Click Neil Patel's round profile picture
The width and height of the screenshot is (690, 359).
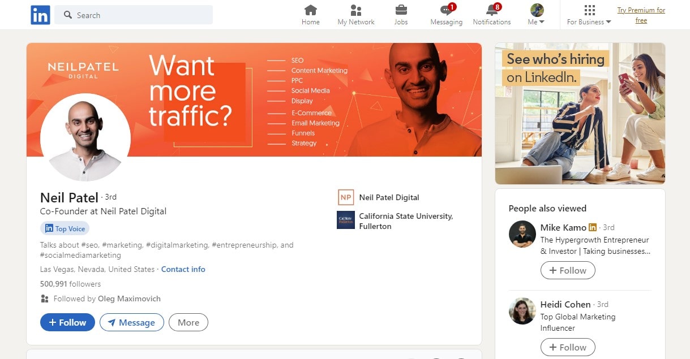click(x=85, y=139)
